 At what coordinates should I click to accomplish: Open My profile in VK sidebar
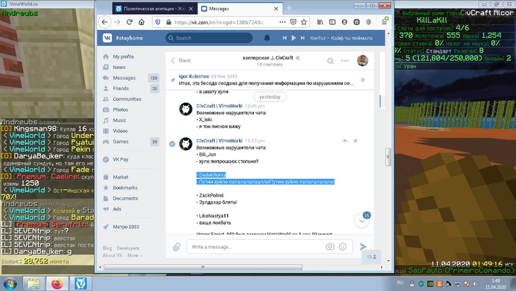pos(123,57)
